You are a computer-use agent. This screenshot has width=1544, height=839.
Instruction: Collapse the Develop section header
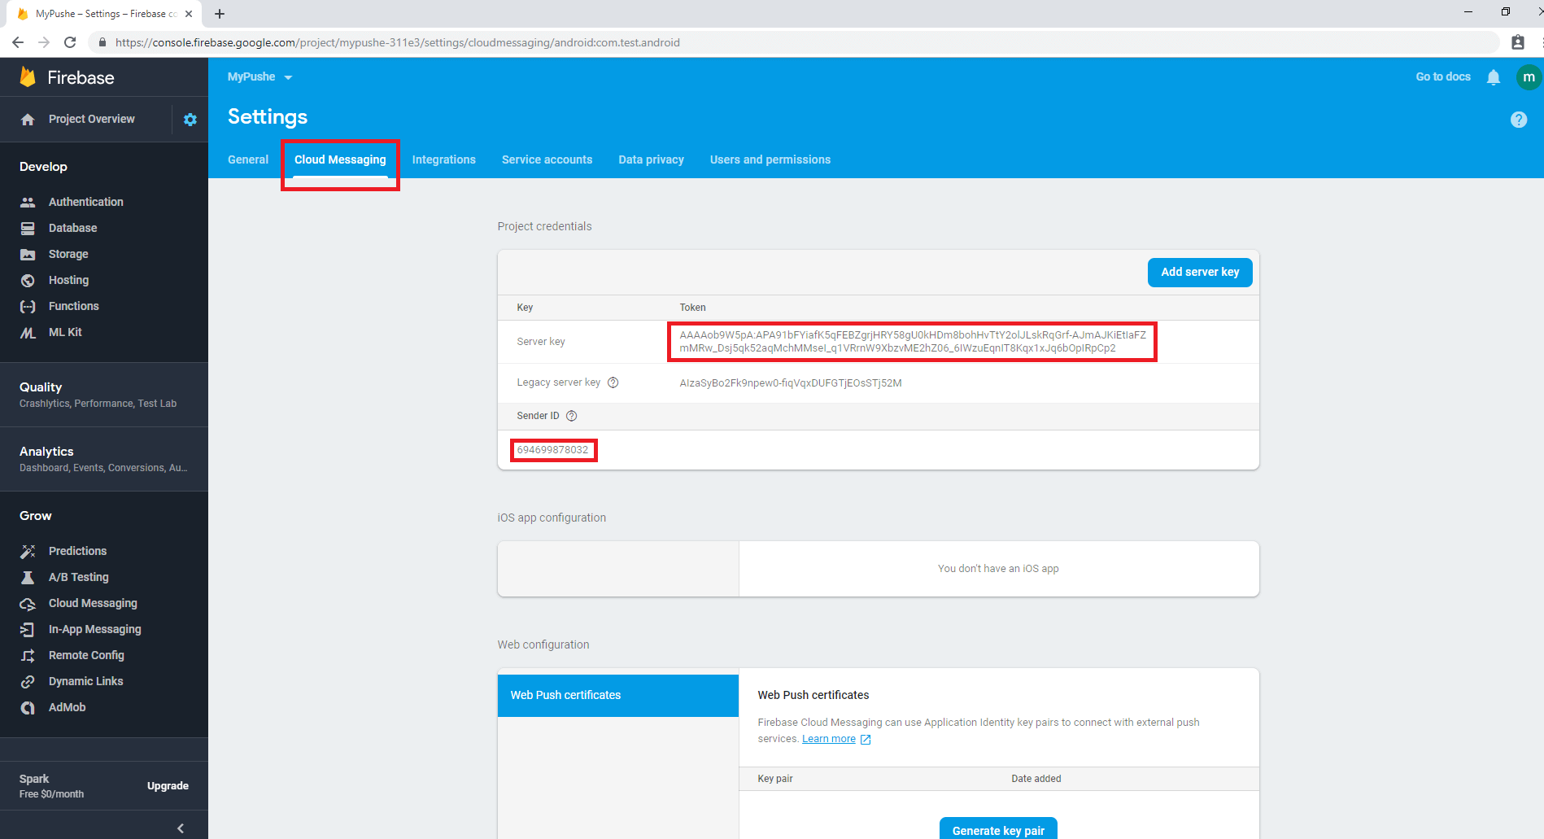43,167
